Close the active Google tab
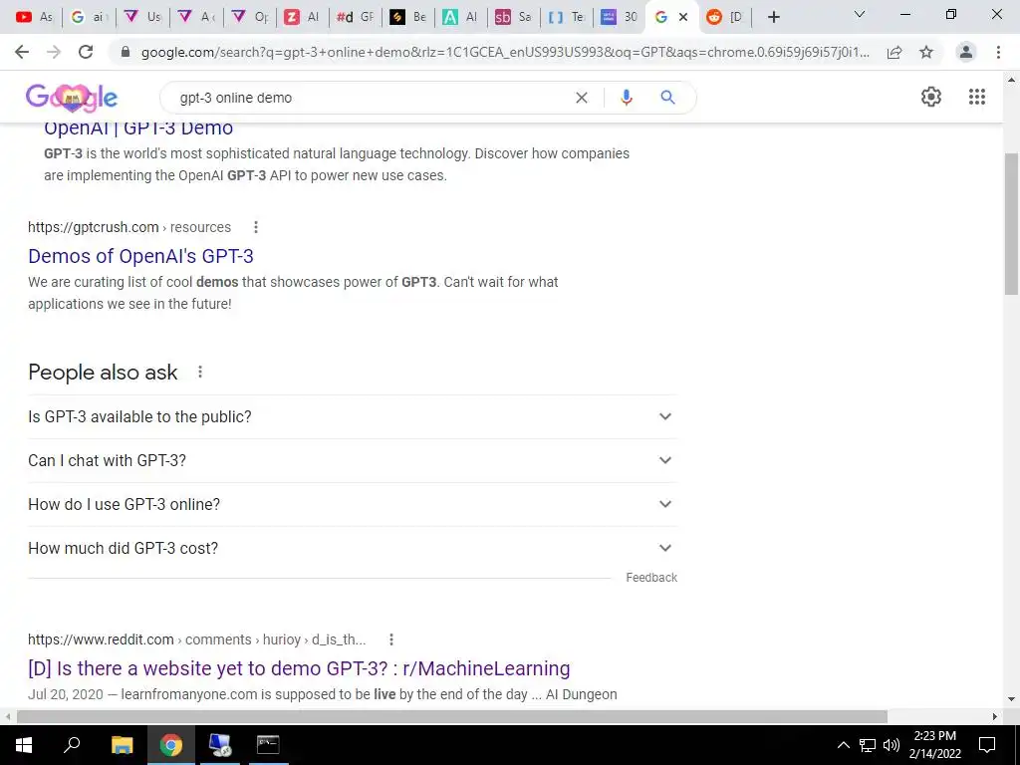Image resolution: width=1020 pixels, height=765 pixels. click(683, 17)
